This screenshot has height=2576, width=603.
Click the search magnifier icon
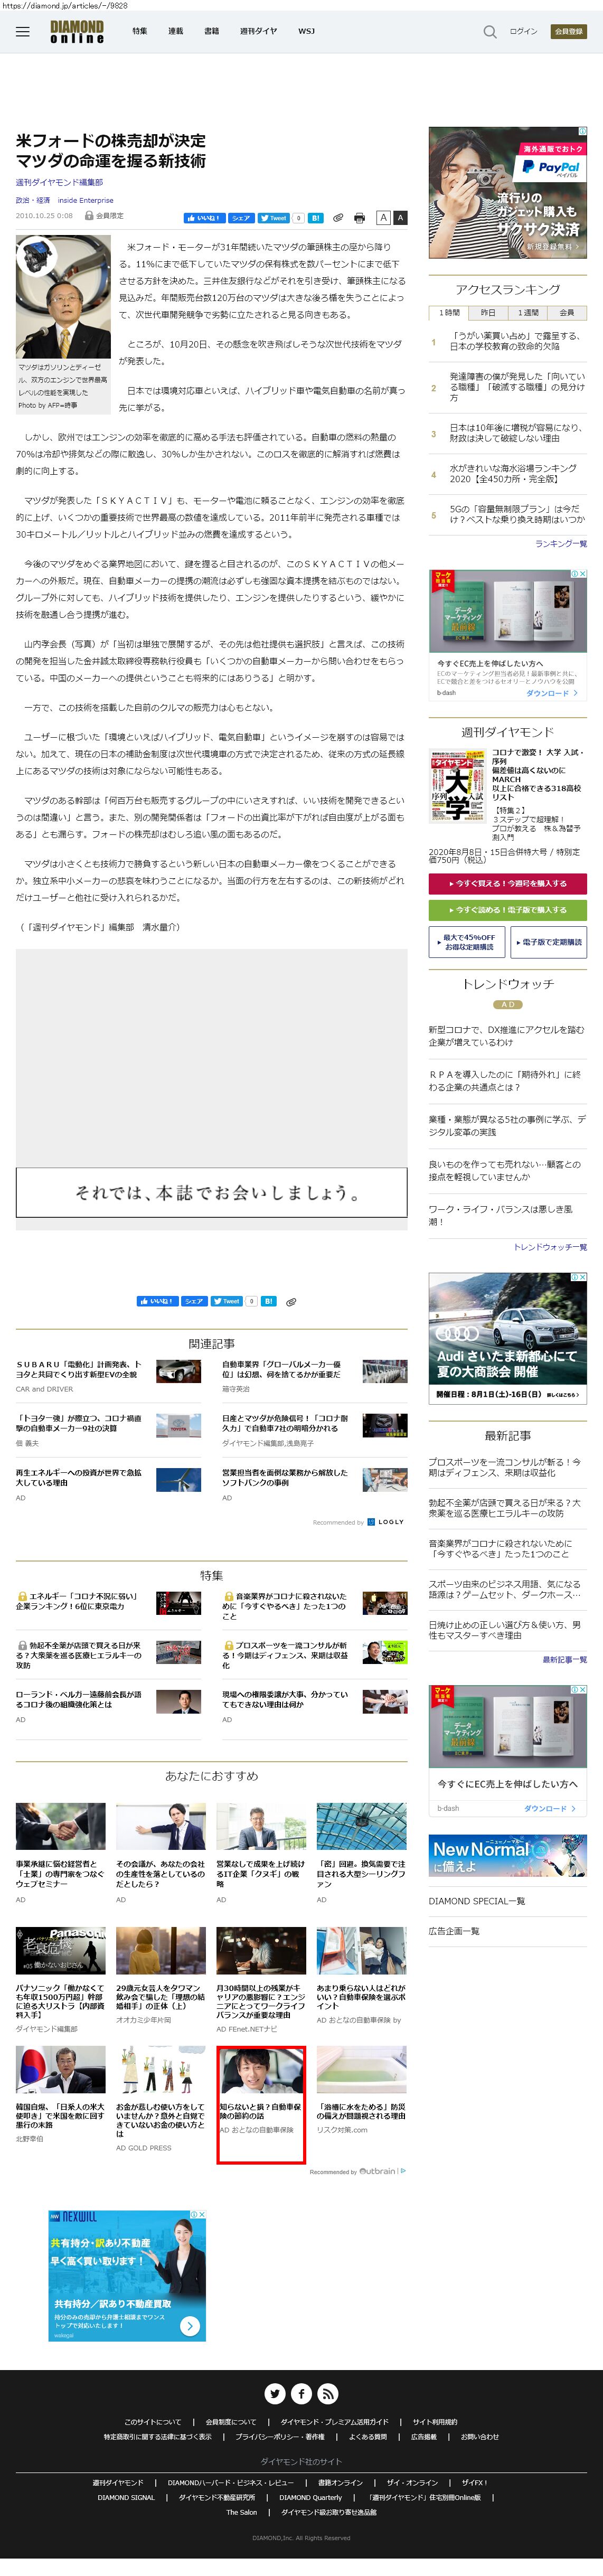click(489, 32)
